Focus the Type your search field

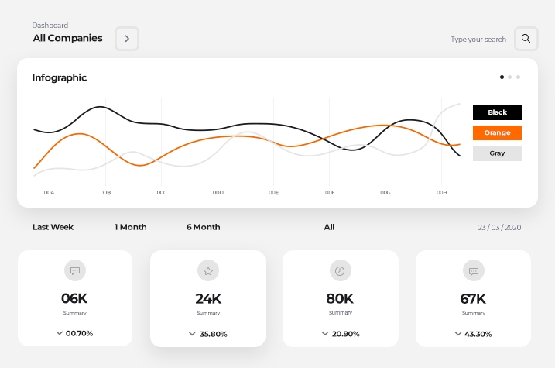(478, 39)
